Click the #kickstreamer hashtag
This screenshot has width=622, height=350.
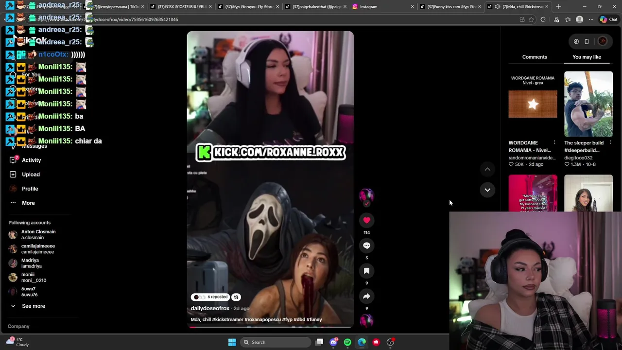coord(227,319)
